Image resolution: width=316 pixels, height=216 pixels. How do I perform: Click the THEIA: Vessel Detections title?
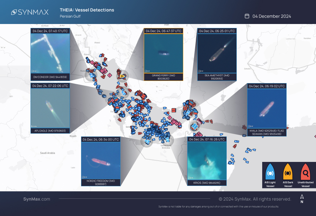point(87,10)
